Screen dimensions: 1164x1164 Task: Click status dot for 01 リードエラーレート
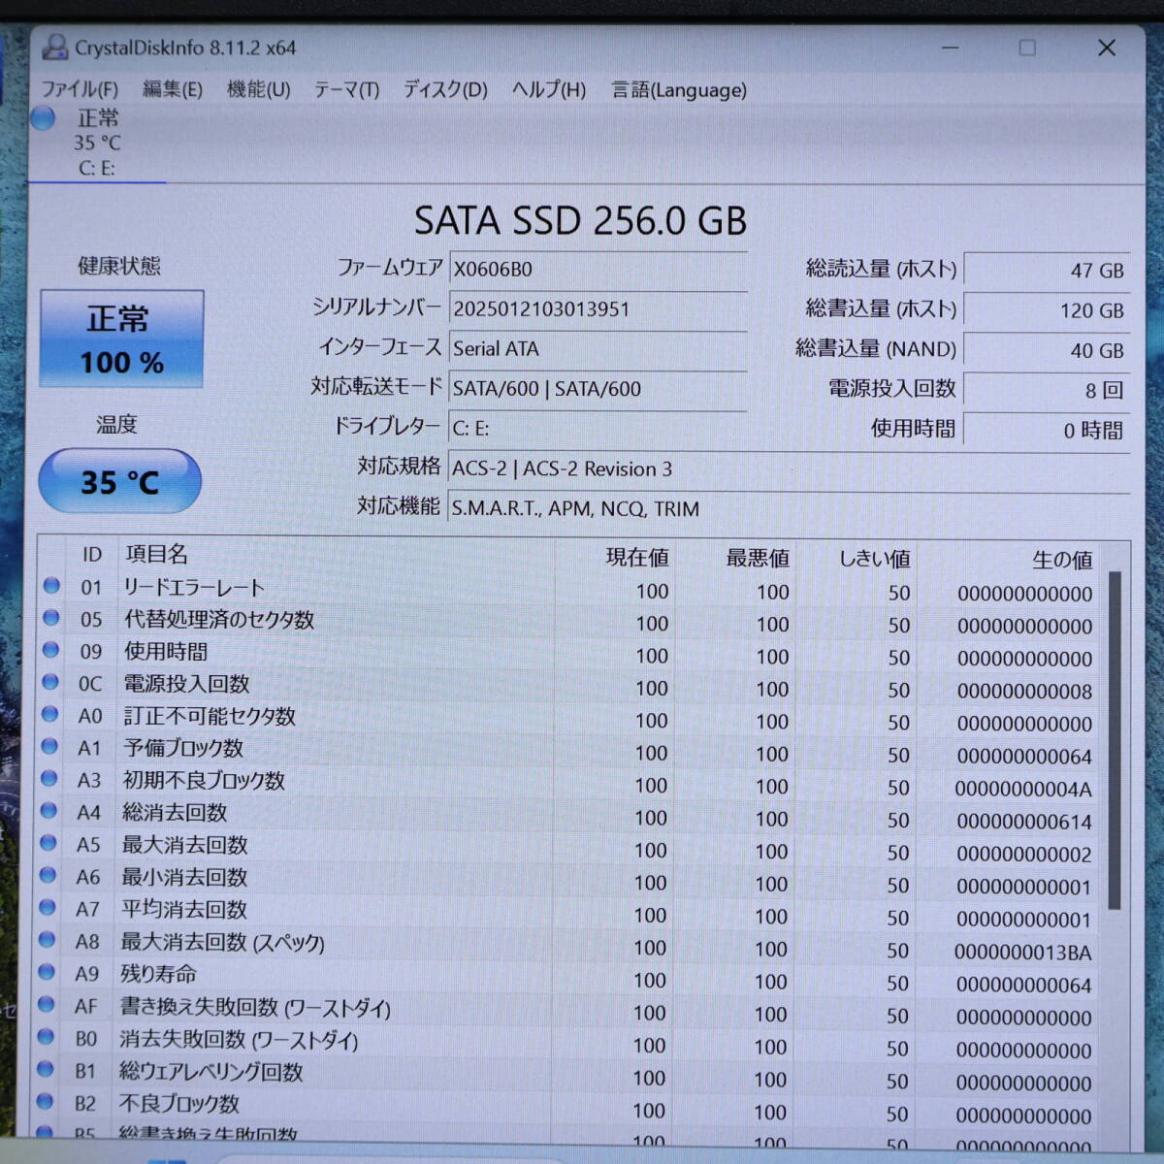point(51,585)
